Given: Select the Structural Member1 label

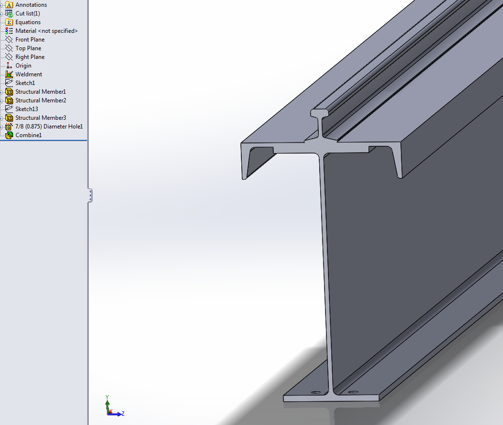Looking at the screenshot, I should click(x=41, y=92).
